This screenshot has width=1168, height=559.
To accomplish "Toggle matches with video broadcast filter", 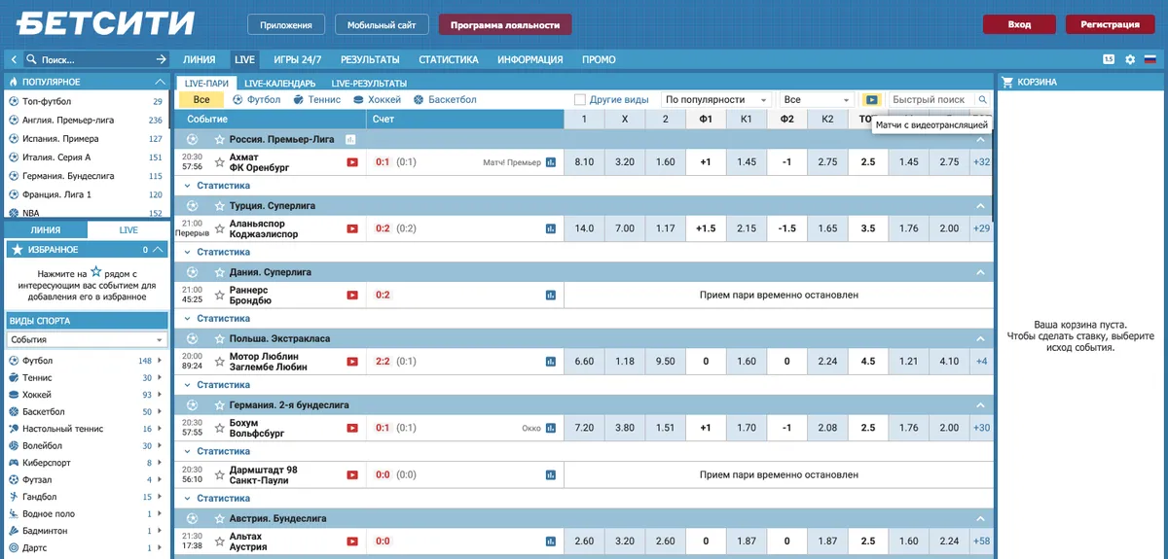I will click(872, 99).
